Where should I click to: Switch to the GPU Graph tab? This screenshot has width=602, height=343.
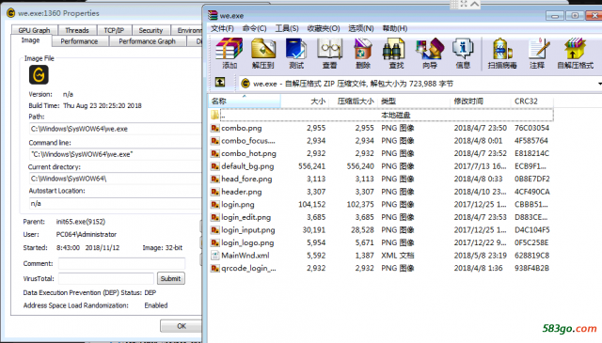point(34,30)
